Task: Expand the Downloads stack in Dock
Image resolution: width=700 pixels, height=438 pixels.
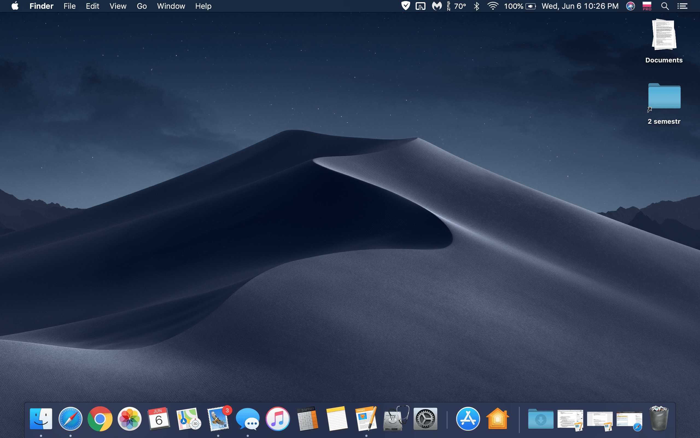Action: (x=540, y=419)
